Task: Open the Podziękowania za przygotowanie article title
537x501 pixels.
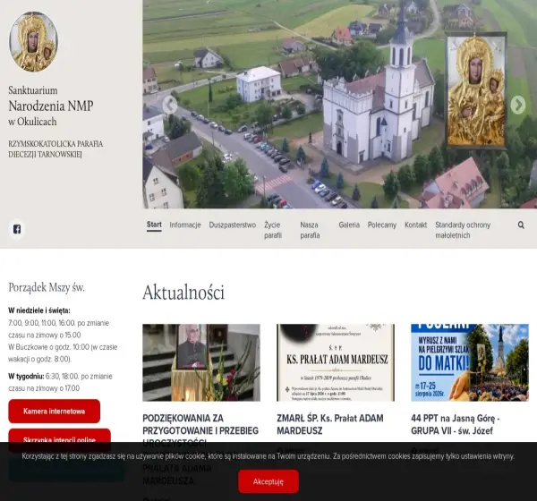Action: [x=200, y=430]
